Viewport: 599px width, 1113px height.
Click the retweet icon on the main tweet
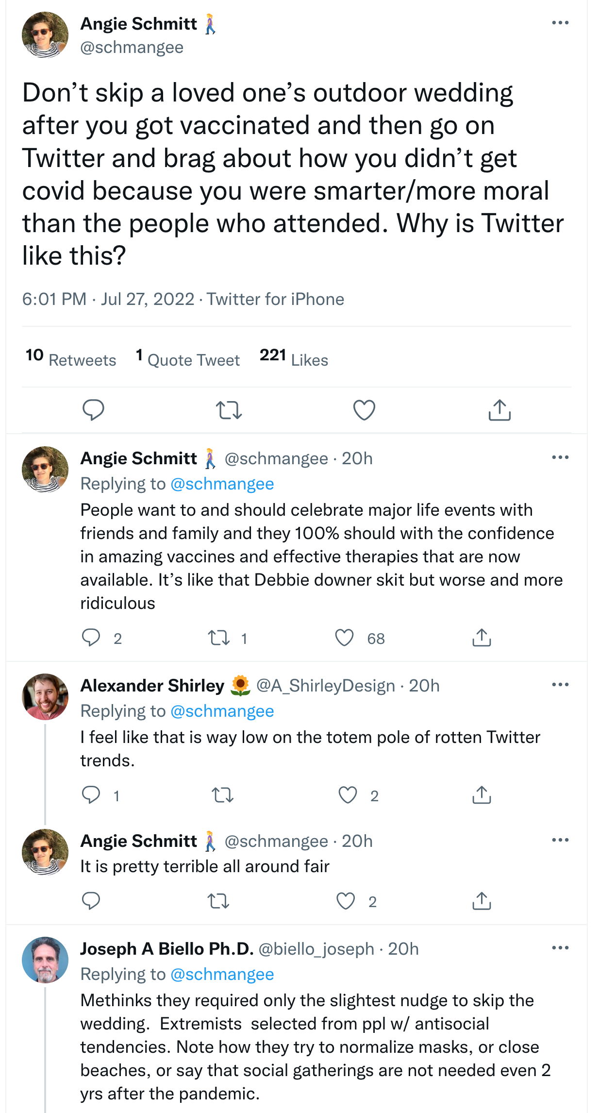click(x=229, y=410)
